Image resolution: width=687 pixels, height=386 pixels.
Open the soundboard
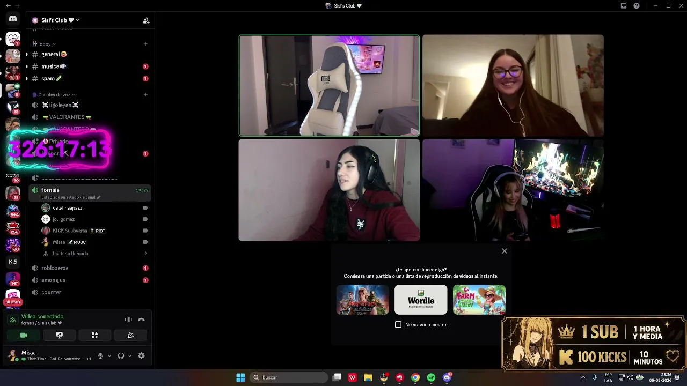[x=130, y=335]
